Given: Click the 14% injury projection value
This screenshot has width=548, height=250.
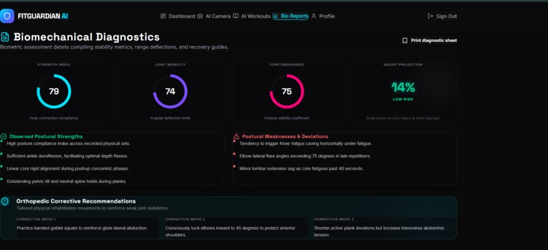Looking at the screenshot, I should click(x=403, y=87).
